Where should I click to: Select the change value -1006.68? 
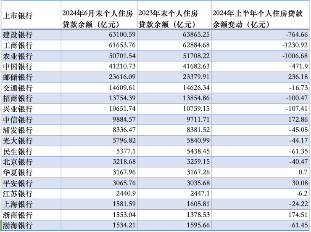[295, 56]
